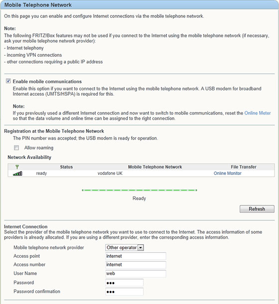
Task: Click the Access point input field
Action: pyautogui.click(x=136, y=256)
